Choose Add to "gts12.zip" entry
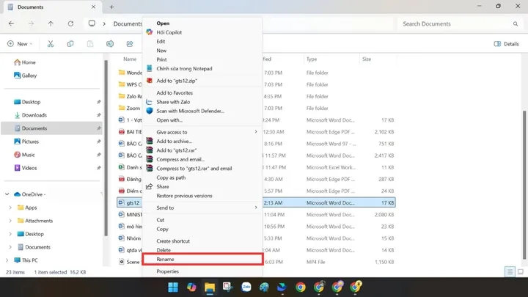Screen dimensions: 528x297 click(202, 81)
